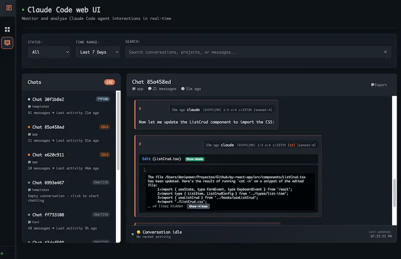This screenshot has width=401, height=259.
Task: Select Chat ff733108 in the list
Action: coord(69,221)
